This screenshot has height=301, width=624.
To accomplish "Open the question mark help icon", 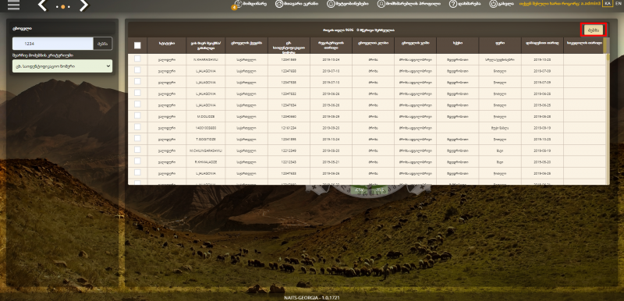I will click(x=453, y=4).
